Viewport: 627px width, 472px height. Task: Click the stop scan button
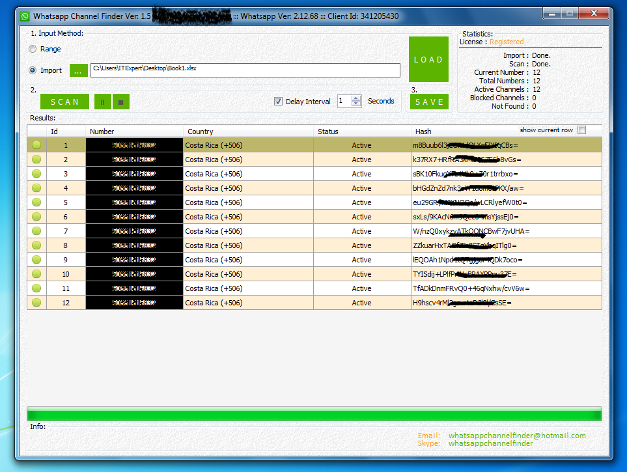120,102
